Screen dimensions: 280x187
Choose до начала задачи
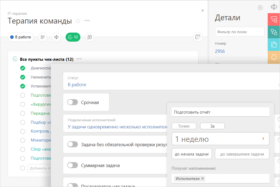pyautogui.click(x=192, y=154)
